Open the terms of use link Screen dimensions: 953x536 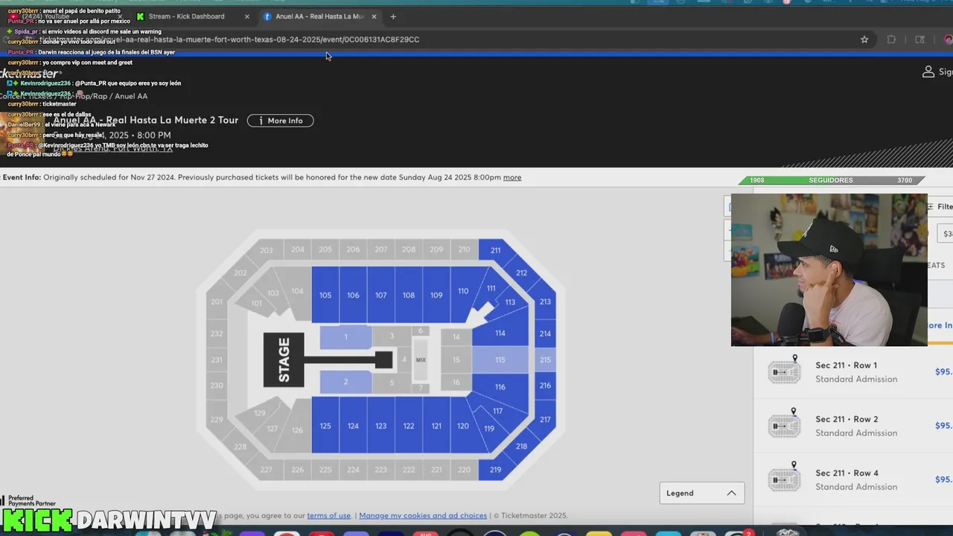(x=328, y=515)
